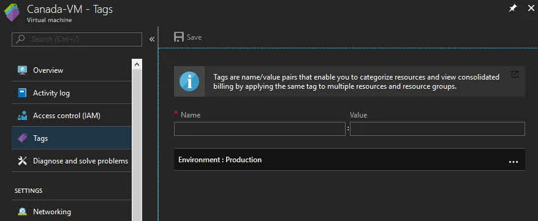The height and width of the screenshot is (221, 538).
Task: Open Access control (IAM)
Action: 72,116
